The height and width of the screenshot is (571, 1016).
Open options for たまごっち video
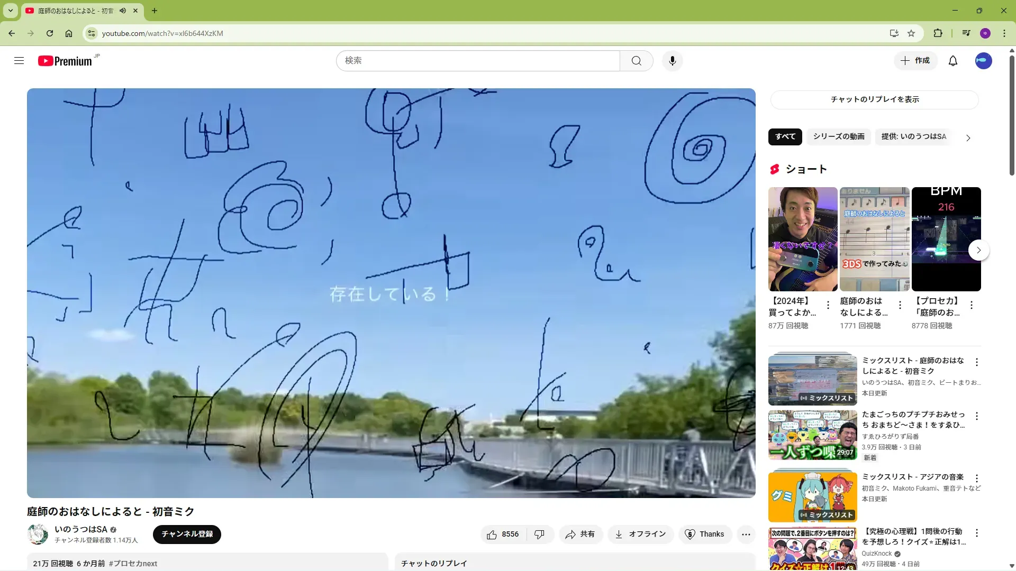click(977, 416)
